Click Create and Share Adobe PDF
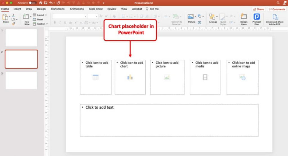This screenshot has height=156, width=288. tap(275, 19)
